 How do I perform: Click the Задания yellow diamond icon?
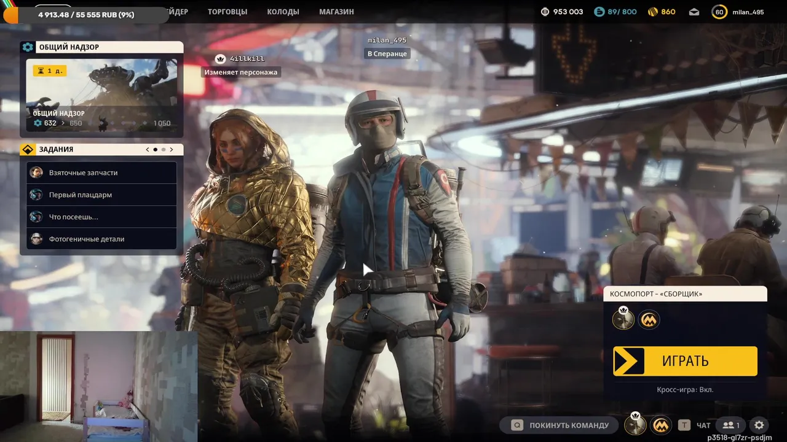click(28, 149)
